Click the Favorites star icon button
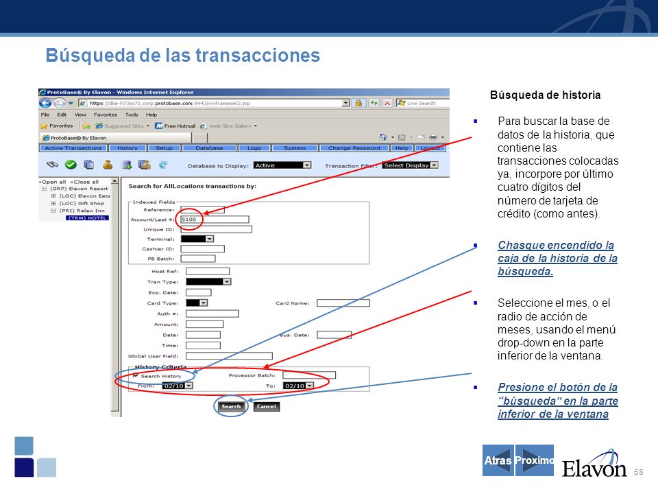Screen dimensions: 658x494 tap(57, 126)
